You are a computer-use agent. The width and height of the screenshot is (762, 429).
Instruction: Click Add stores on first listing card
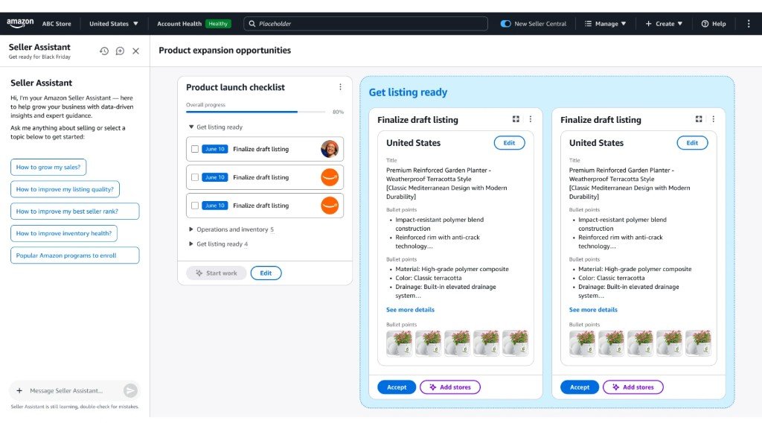pyautogui.click(x=450, y=387)
